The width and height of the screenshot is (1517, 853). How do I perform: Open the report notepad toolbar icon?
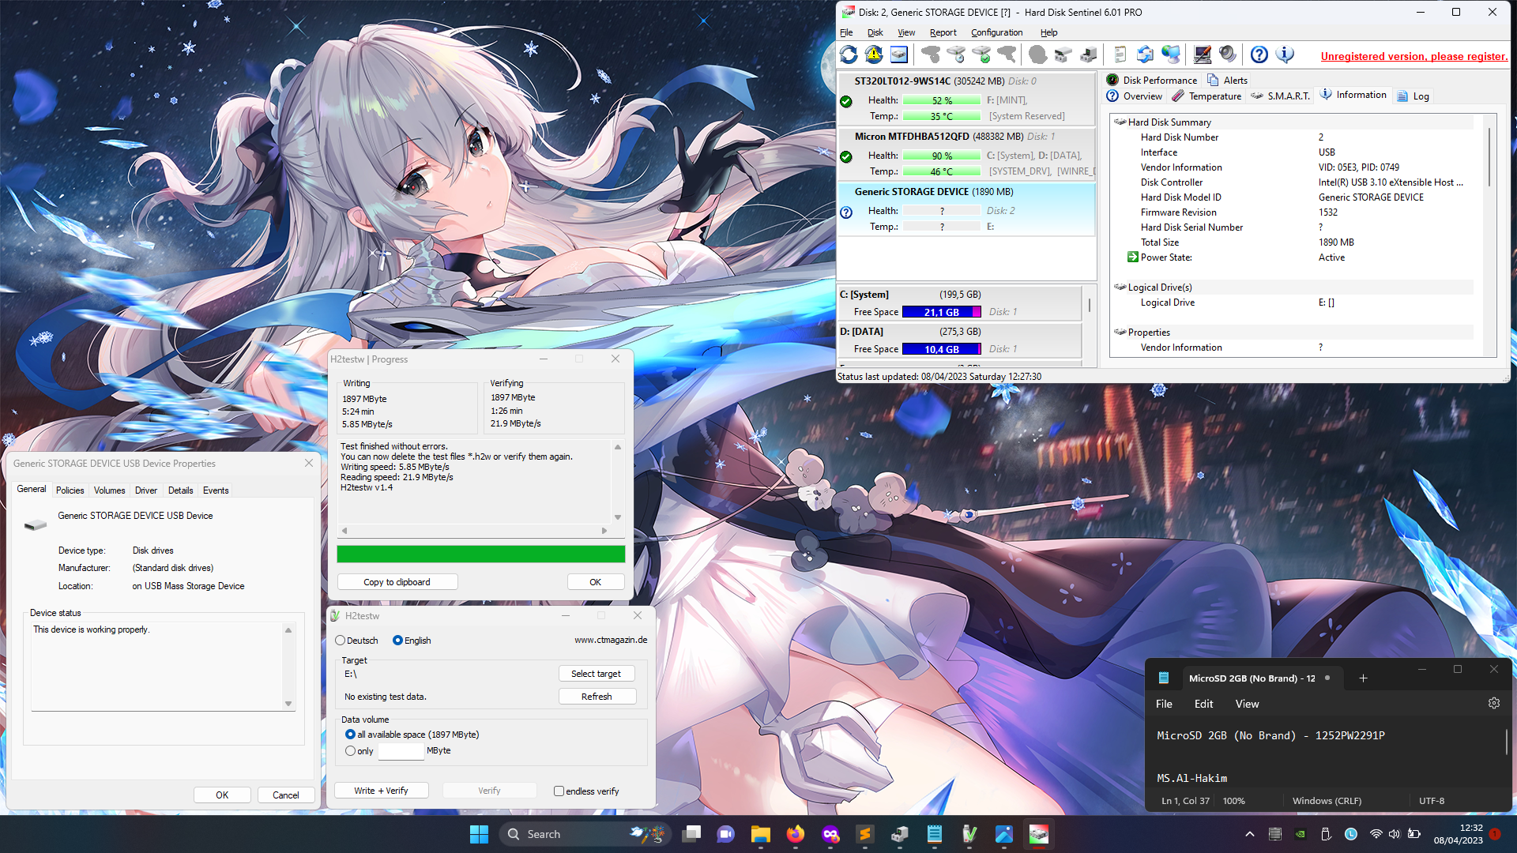point(1120,54)
